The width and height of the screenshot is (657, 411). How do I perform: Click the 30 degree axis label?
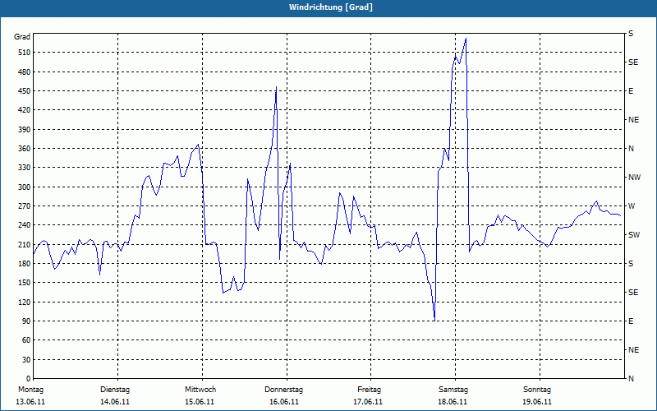tap(26, 359)
